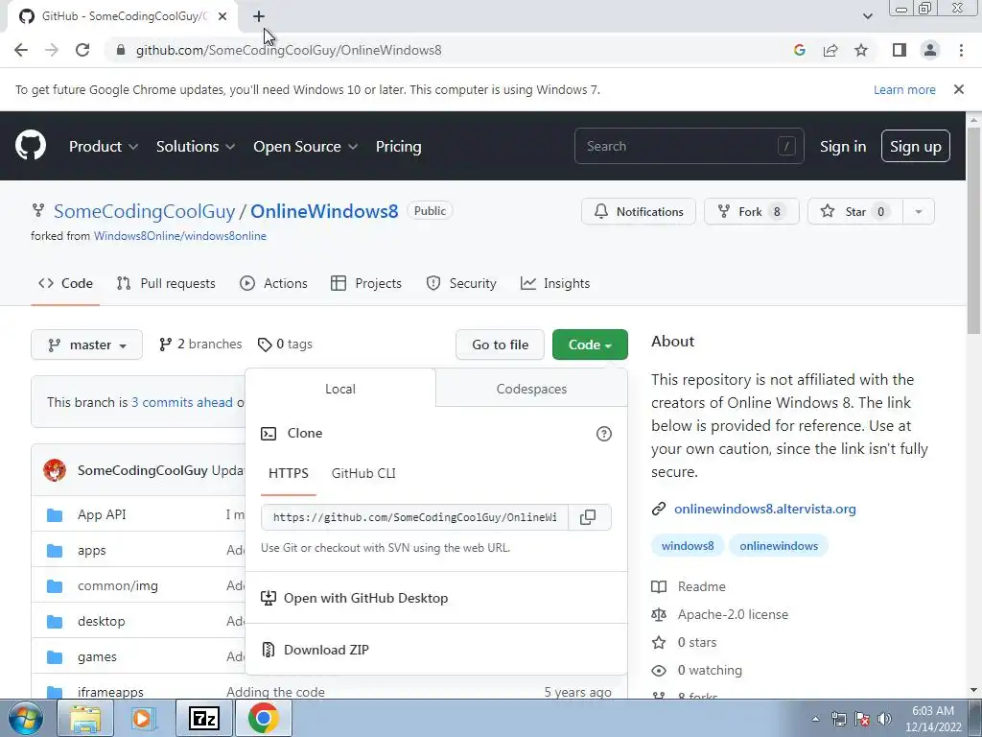The width and height of the screenshot is (982, 737).
Task: Click the Notifications button
Action: click(638, 211)
